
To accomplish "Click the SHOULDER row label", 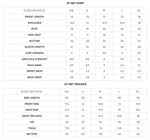I will pos(35,23).
